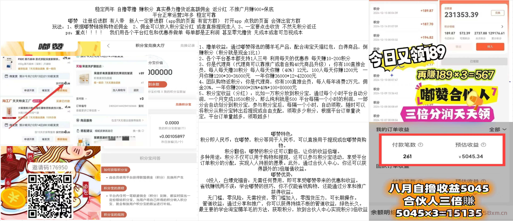
Task: Click 催发货 under FS2C coffee order
Action: (x=46, y=90)
